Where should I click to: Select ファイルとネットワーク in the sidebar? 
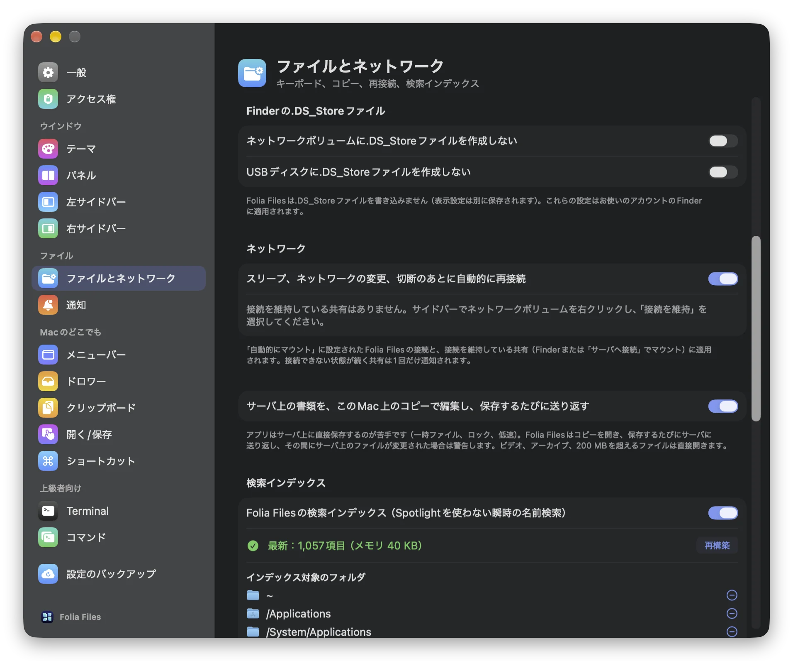(x=119, y=278)
